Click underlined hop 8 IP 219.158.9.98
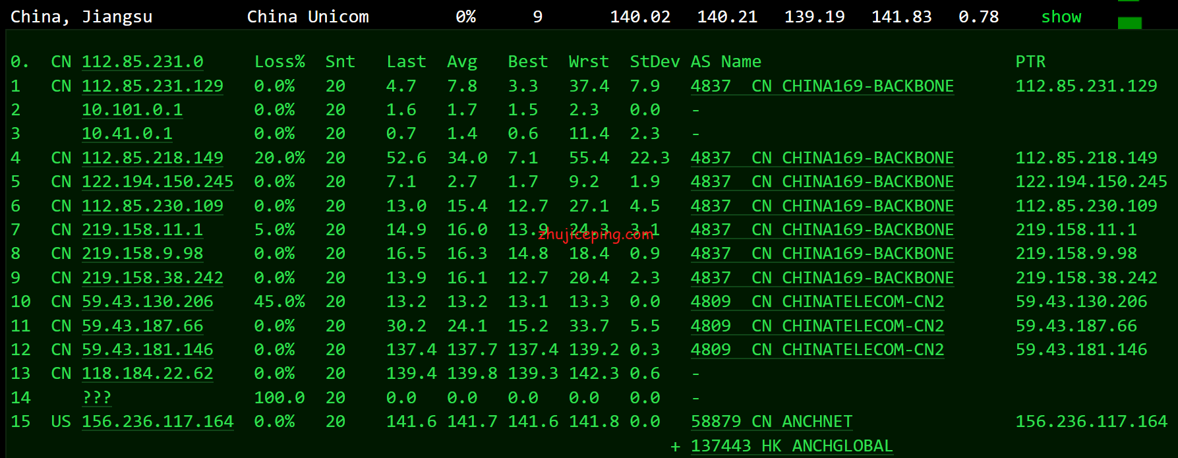The width and height of the screenshot is (1178, 458). tap(142, 254)
